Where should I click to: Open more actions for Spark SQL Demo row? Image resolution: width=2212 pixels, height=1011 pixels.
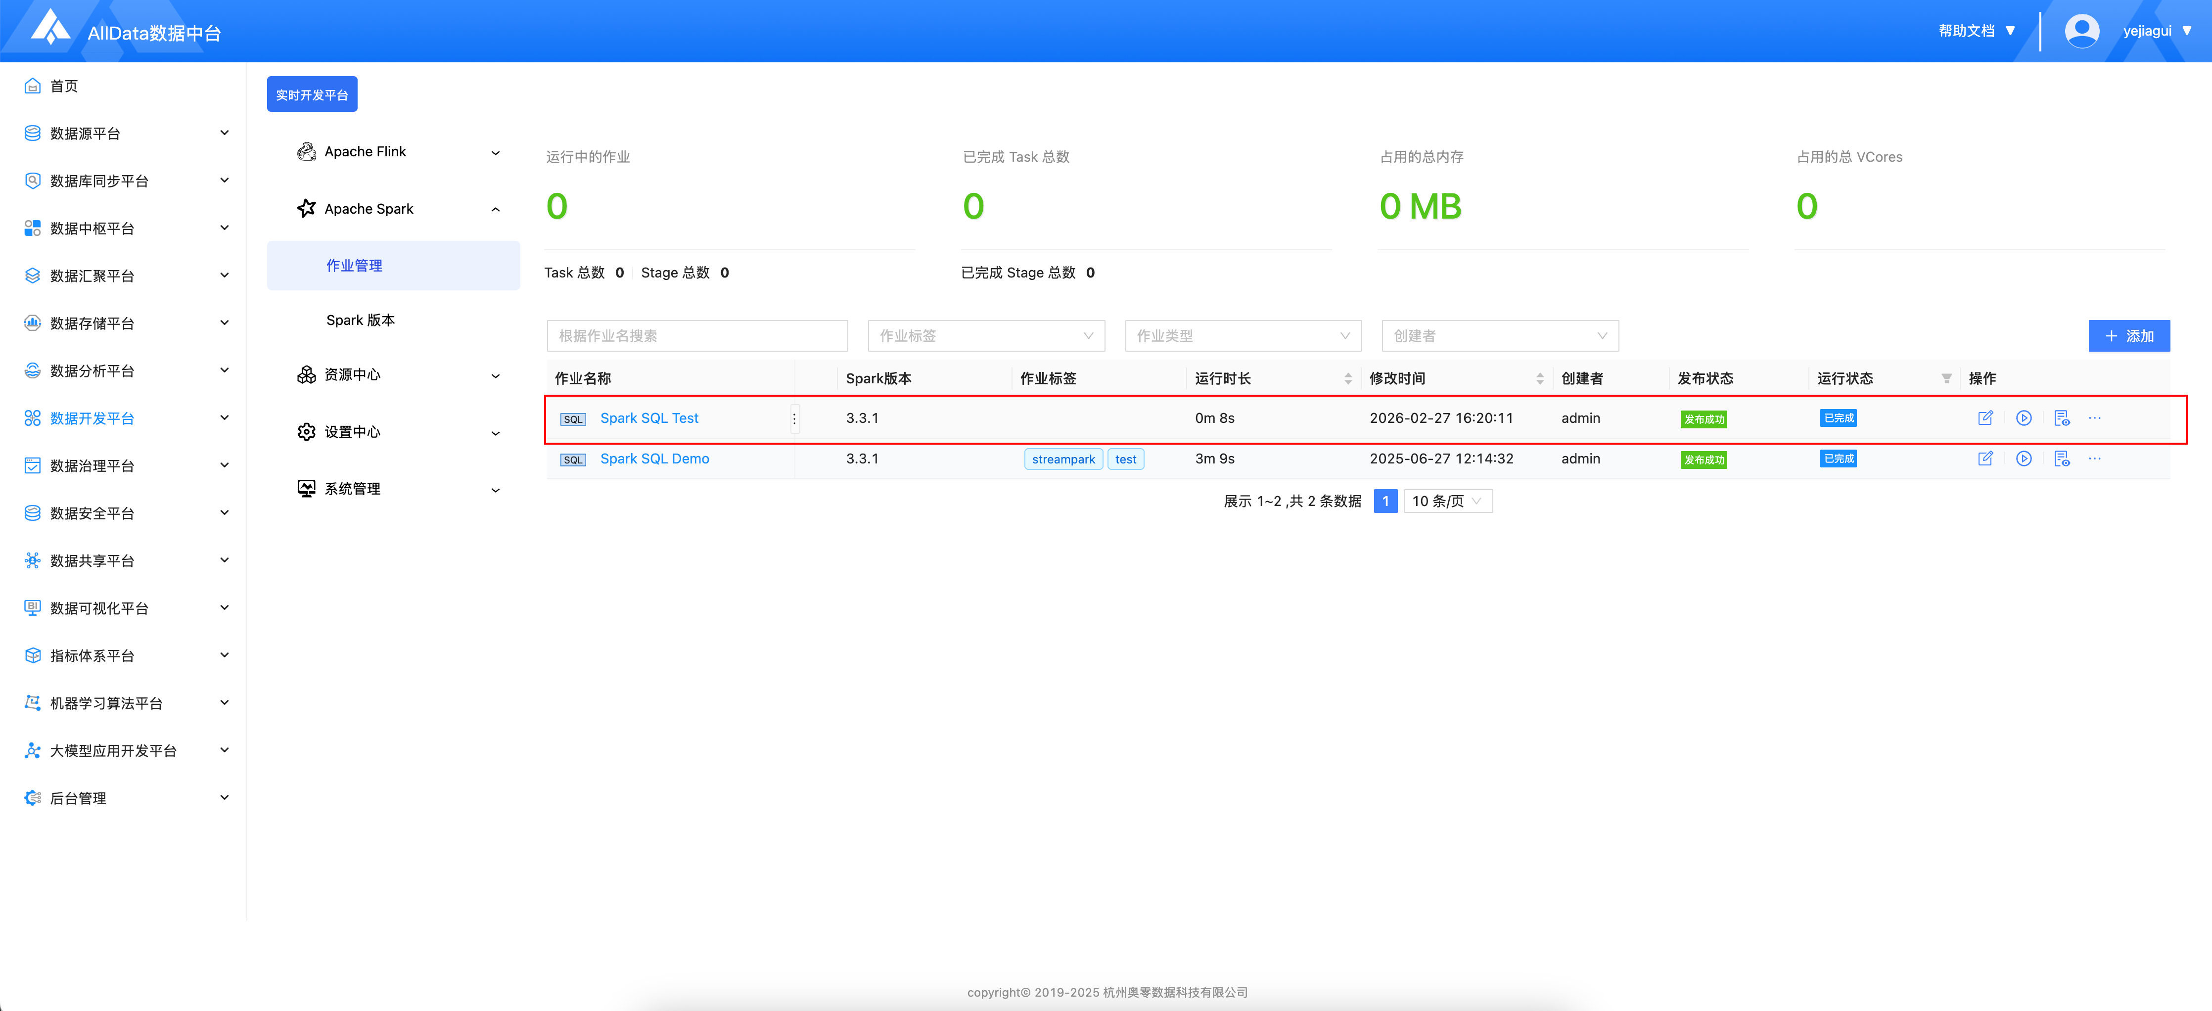click(x=2094, y=459)
